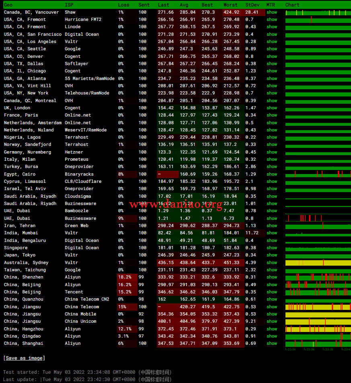Click show for Dubai Bamboozle row
The width and height of the screenshot is (351, 383).
[x=272, y=211]
